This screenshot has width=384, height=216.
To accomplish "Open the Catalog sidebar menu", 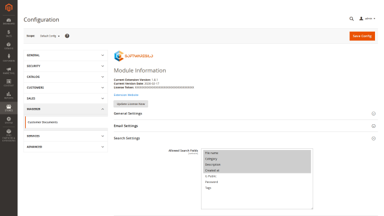I will (8, 46).
